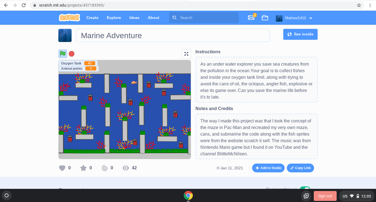Click the "Notes and Credits" heading
Image resolution: width=376 pixels, height=202 pixels.
(x=214, y=108)
